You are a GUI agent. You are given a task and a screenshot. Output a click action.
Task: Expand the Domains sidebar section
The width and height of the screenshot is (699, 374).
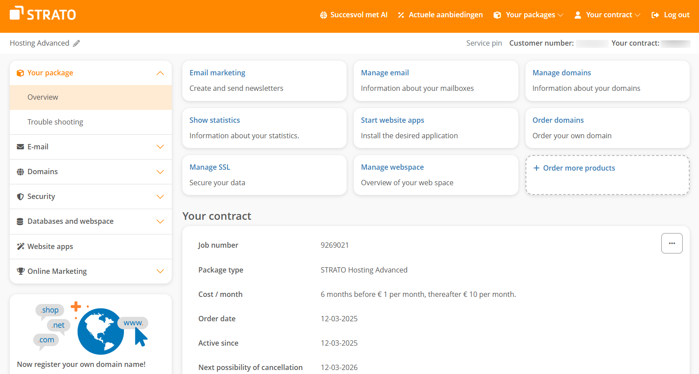160,171
